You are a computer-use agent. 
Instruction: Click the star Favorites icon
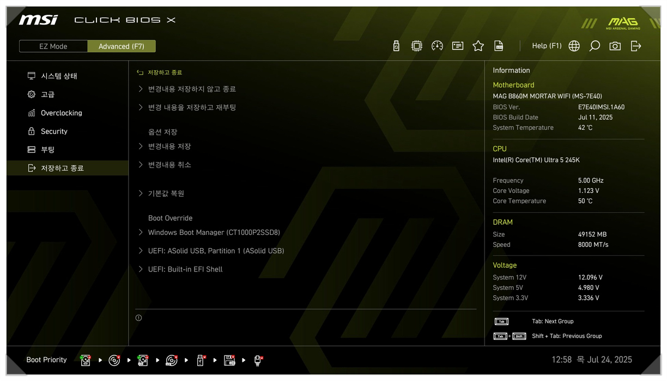click(478, 46)
